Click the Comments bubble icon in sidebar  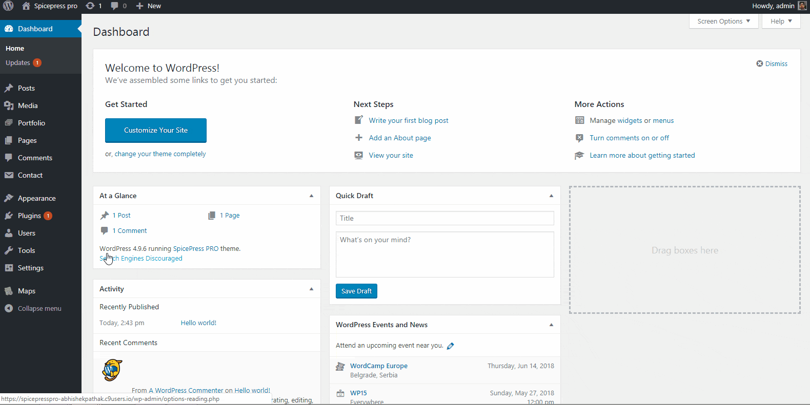(x=9, y=158)
